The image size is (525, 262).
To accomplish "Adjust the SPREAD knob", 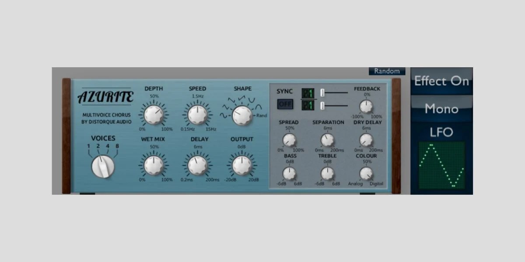I will pos(289,140).
